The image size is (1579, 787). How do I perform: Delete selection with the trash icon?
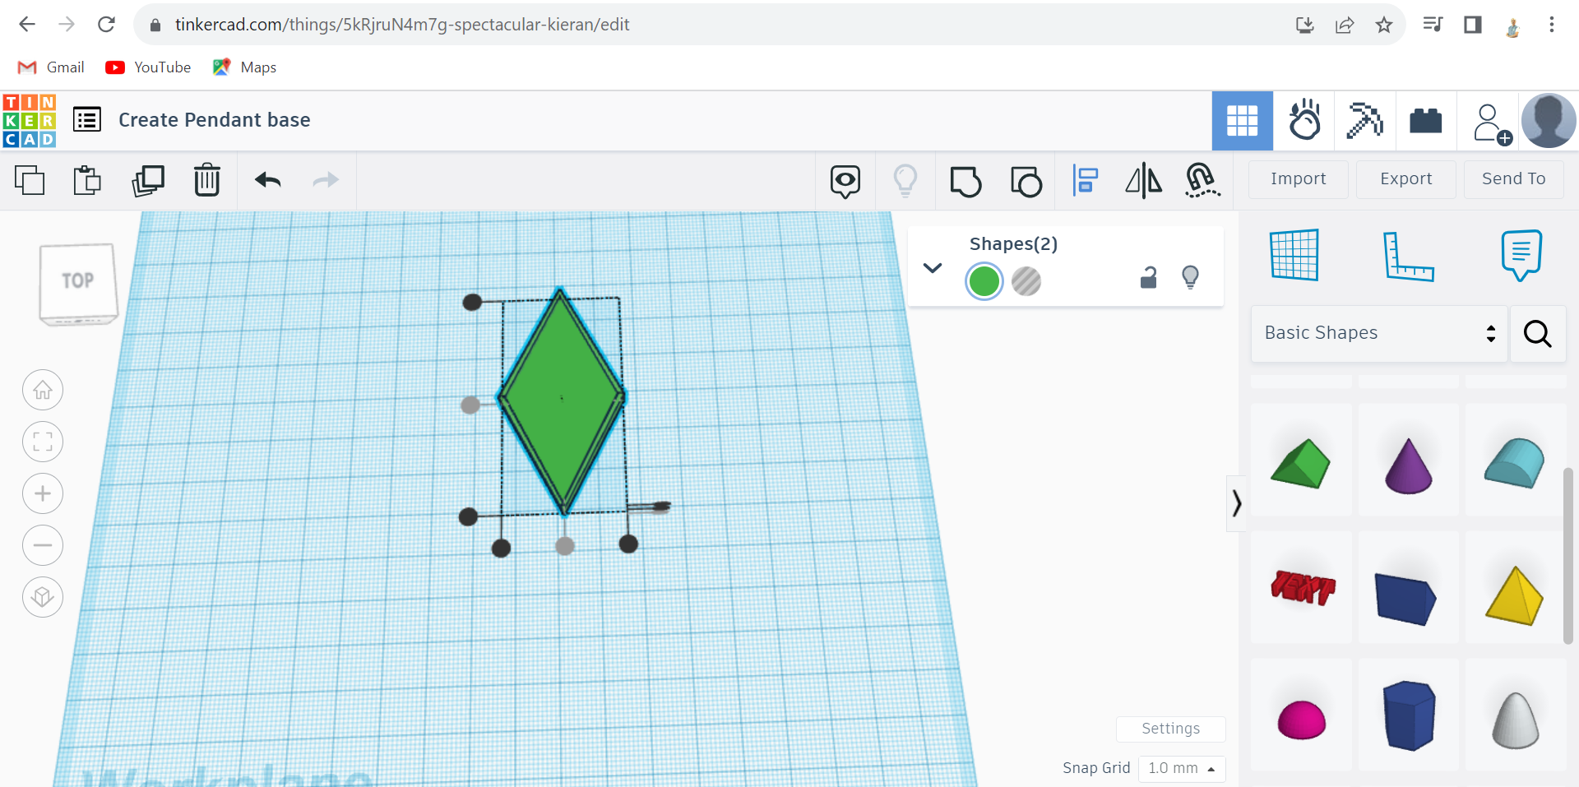tap(207, 180)
